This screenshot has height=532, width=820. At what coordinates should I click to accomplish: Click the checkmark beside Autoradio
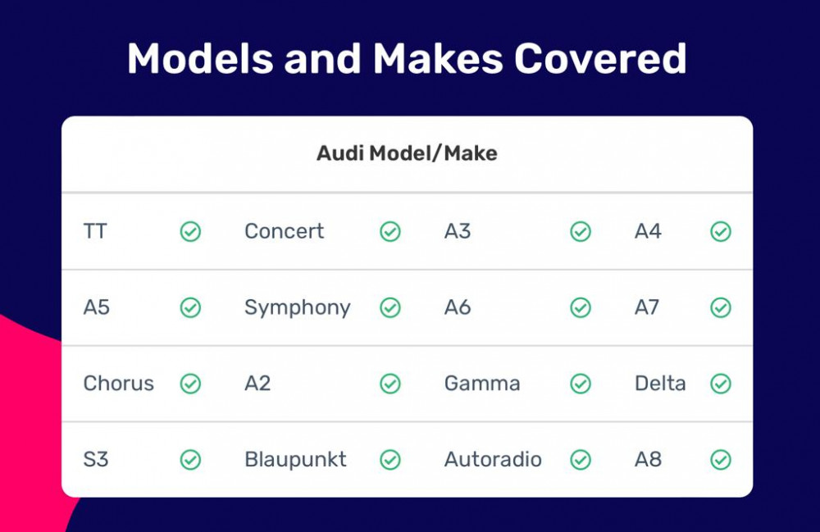click(581, 460)
